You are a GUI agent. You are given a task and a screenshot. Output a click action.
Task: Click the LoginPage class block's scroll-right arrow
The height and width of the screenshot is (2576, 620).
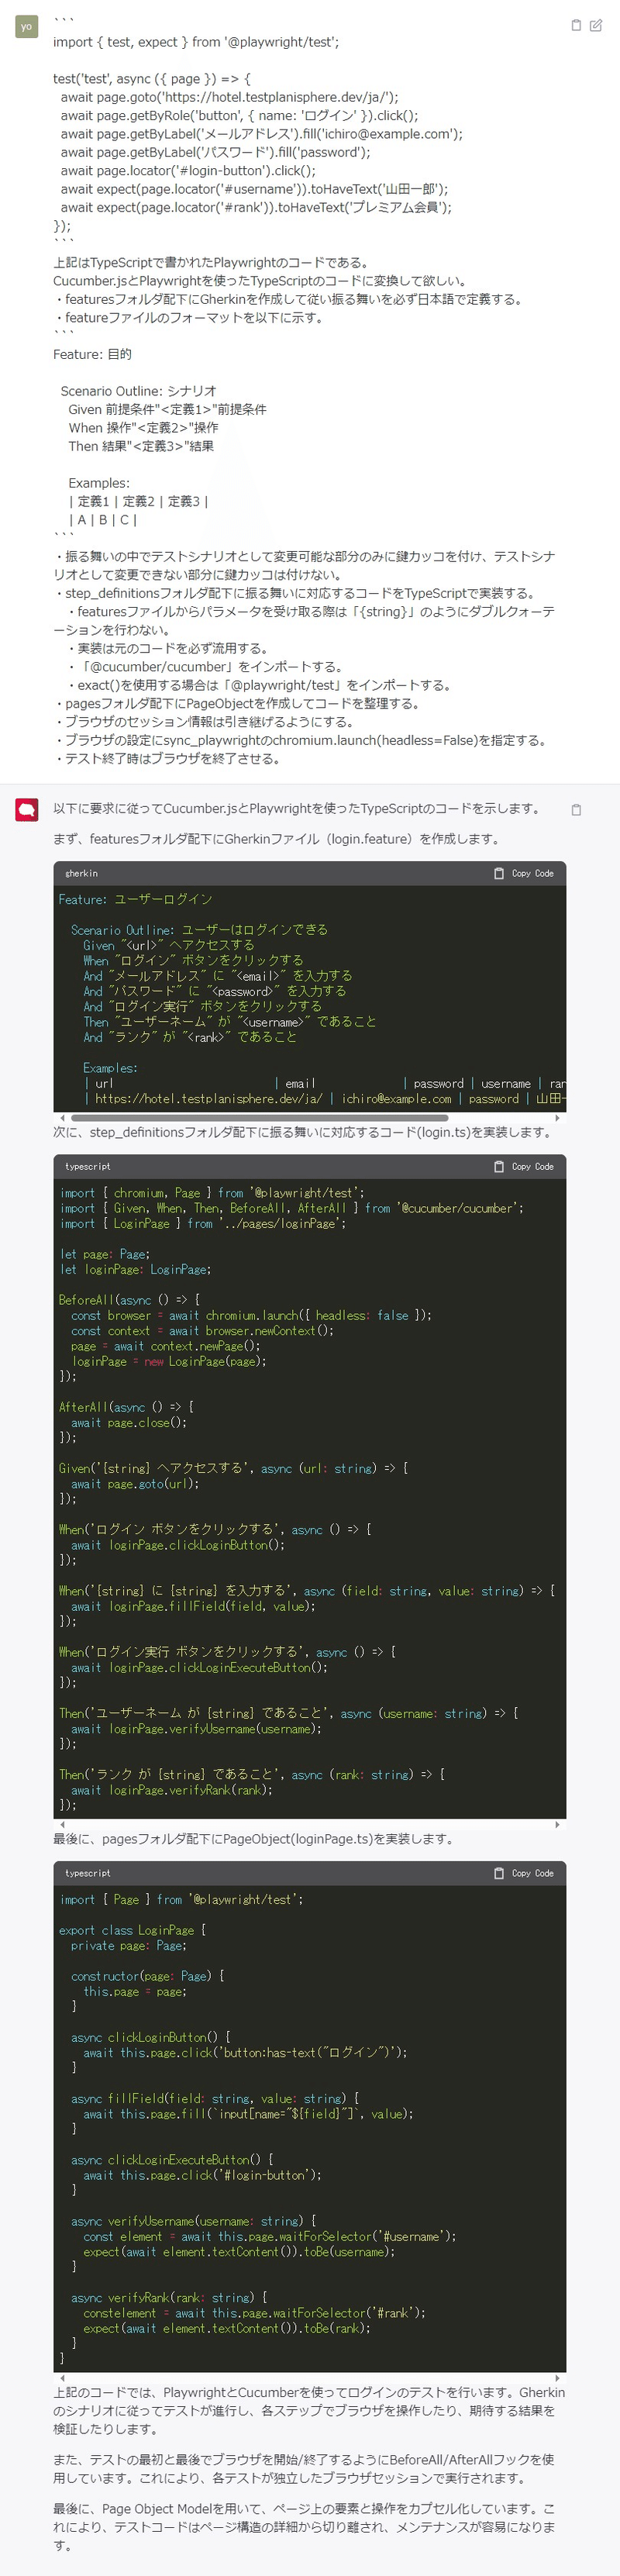[x=557, y=2379]
